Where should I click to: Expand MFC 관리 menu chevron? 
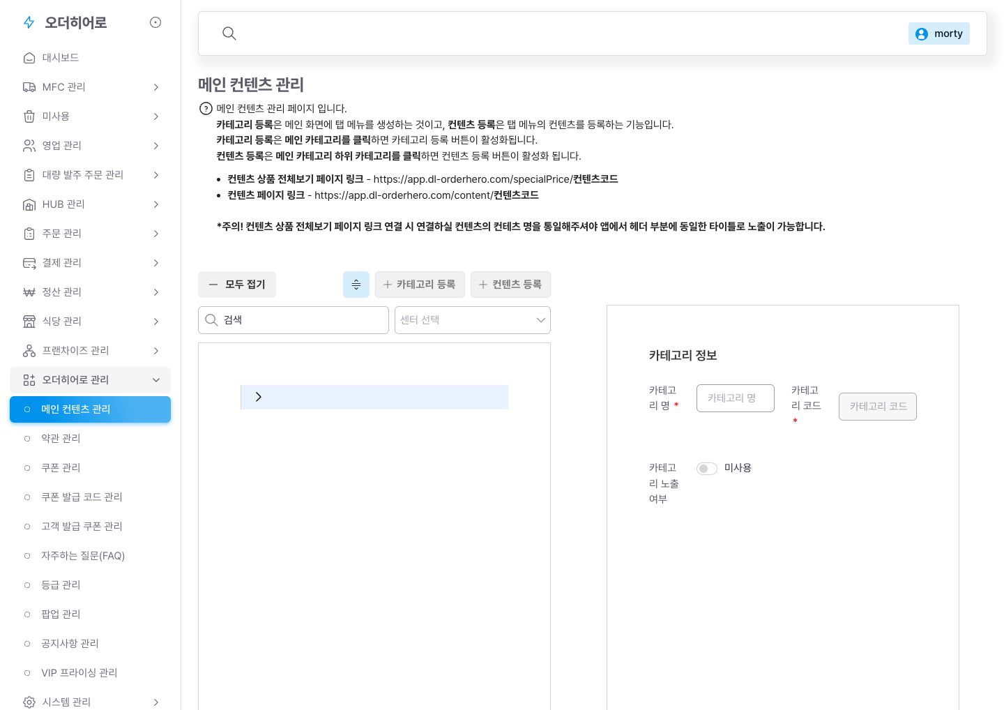(x=156, y=87)
